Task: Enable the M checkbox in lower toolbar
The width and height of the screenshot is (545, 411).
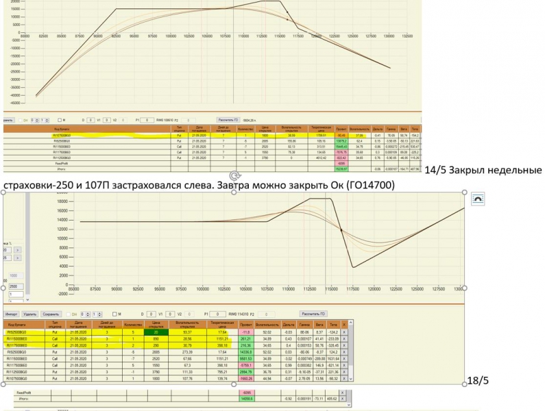Action: pyautogui.click(x=114, y=314)
